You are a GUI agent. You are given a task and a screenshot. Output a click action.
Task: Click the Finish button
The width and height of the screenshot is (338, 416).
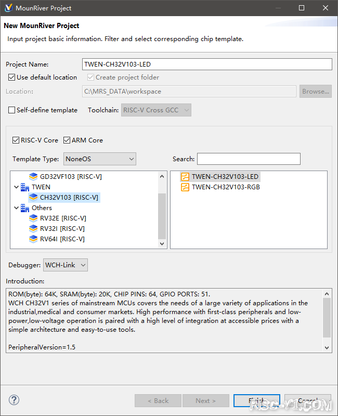(256, 400)
